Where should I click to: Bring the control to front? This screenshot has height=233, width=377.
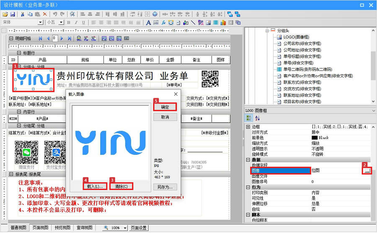pos(230,14)
